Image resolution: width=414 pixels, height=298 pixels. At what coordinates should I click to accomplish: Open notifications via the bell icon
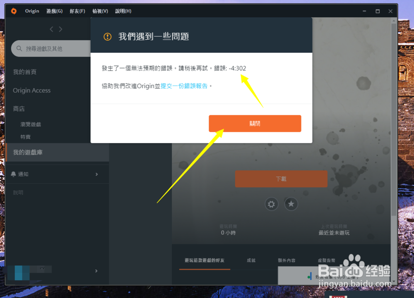pos(14,174)
